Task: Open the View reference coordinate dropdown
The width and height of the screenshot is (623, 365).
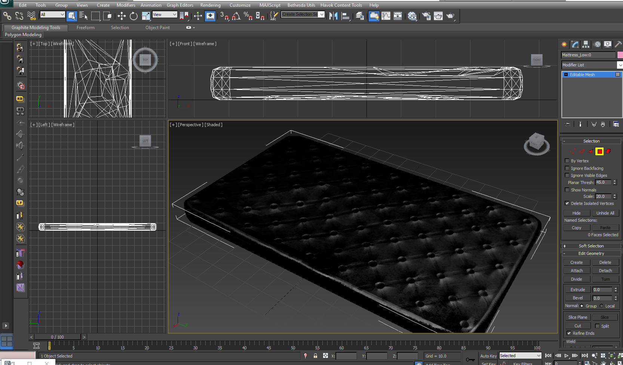Action: click(165, 15)
